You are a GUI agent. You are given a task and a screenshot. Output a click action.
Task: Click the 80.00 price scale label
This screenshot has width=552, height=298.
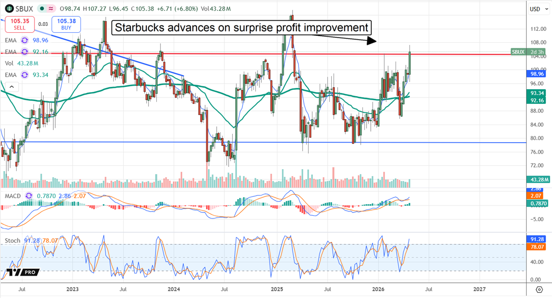click(x=536, y=138)
